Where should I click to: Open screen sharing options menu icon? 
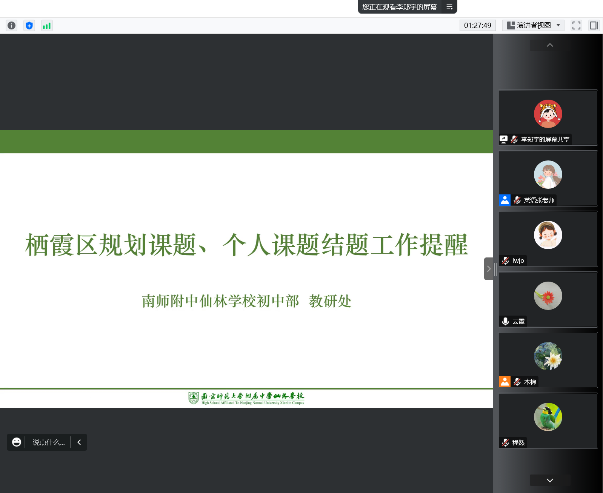pos(449,7)
